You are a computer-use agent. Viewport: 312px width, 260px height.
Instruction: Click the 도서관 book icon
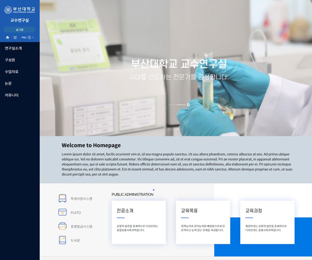coord(62,240)
